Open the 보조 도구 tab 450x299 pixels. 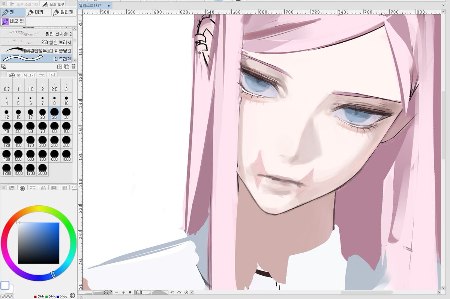53,4
